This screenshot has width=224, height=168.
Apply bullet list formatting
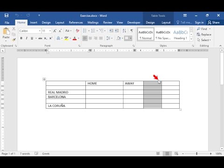pyautogui.click(x=85, y=31)
